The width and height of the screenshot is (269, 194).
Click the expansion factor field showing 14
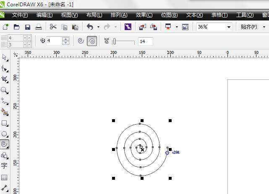click(146, 41)
